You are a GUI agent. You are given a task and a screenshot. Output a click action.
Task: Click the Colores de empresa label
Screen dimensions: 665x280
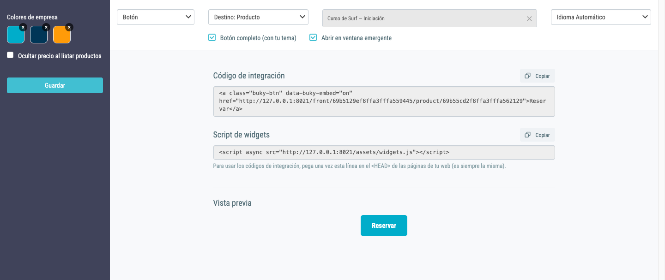[32, 17]
